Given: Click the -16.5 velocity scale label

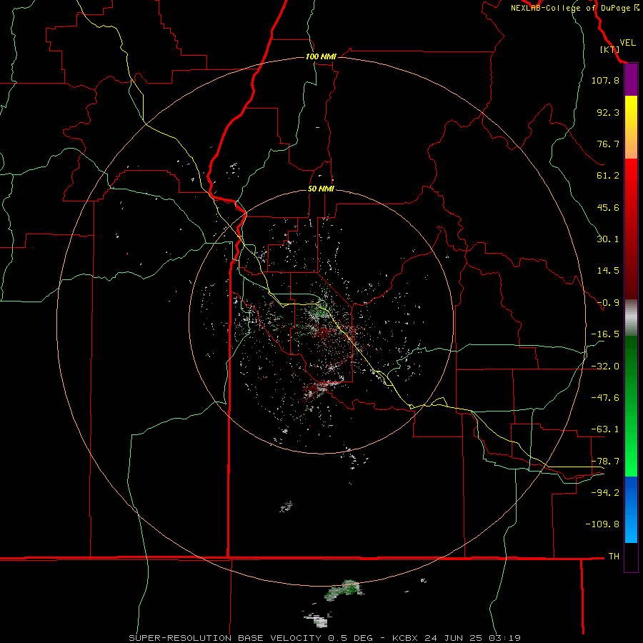Looking at the screenshot, I should coord(605,334).
